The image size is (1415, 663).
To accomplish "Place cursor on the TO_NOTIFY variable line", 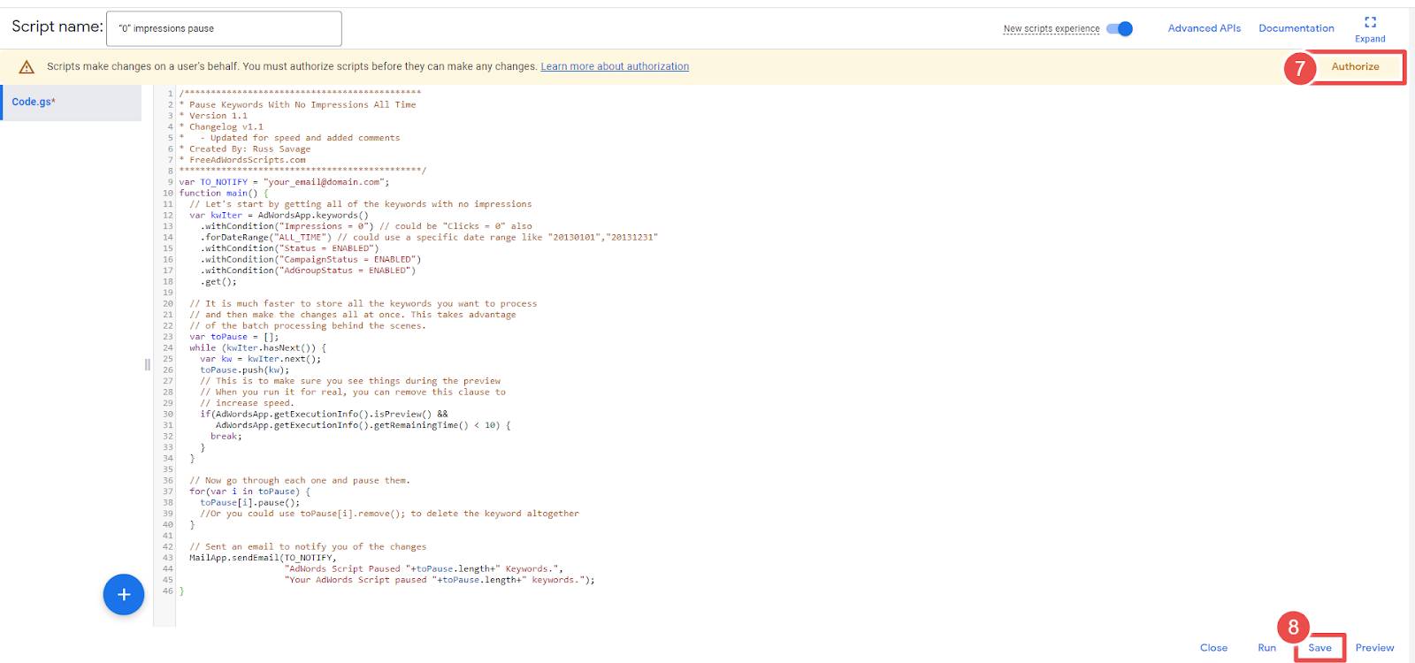I will pyautogui.click(x=283, y=182).
